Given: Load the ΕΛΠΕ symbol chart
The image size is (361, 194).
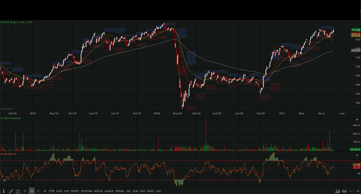Looking at the screenshot, I should (60, 191).
